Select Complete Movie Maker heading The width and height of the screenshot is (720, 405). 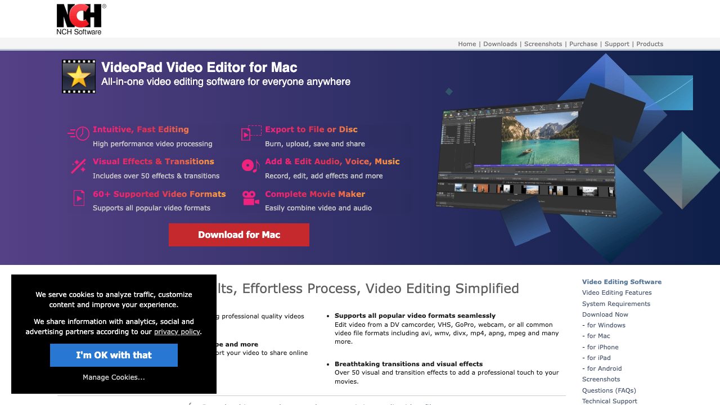(315, 194)
